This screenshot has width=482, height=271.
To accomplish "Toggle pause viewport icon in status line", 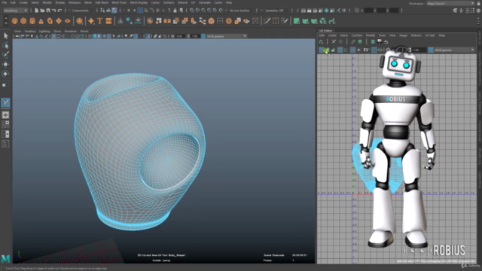I will pos(344,11).
